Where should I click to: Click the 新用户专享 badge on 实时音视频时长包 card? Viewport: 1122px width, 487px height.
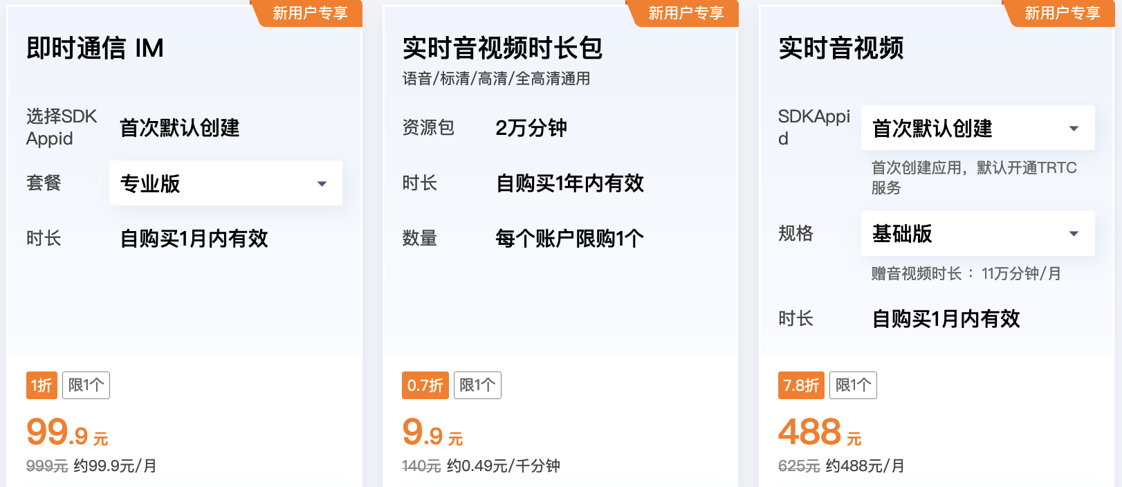[x=683, y=12]
